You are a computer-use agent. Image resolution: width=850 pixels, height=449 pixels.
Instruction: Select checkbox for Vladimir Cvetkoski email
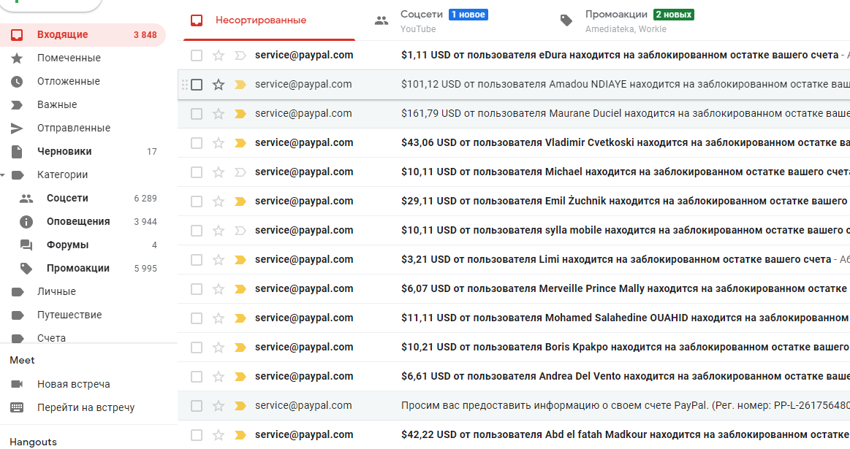pyautogui.click(x=197, y=143)
